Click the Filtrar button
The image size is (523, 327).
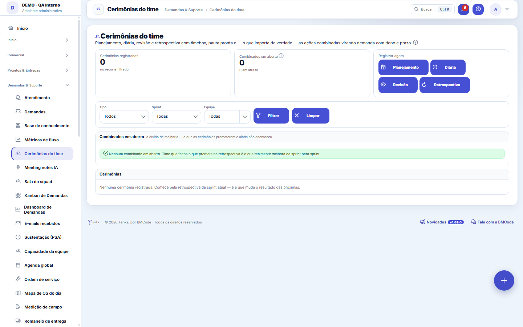pos(271,116)
